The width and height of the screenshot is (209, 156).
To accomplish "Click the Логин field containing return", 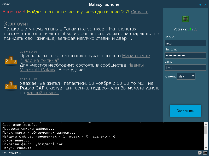I will (185, 43).
